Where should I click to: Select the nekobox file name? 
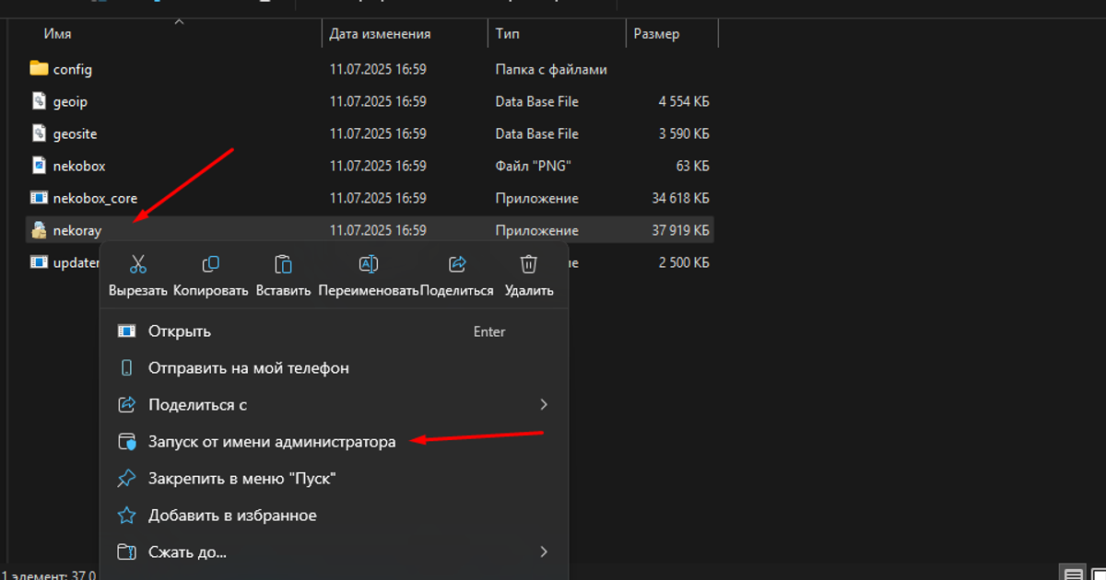point(79,166)
